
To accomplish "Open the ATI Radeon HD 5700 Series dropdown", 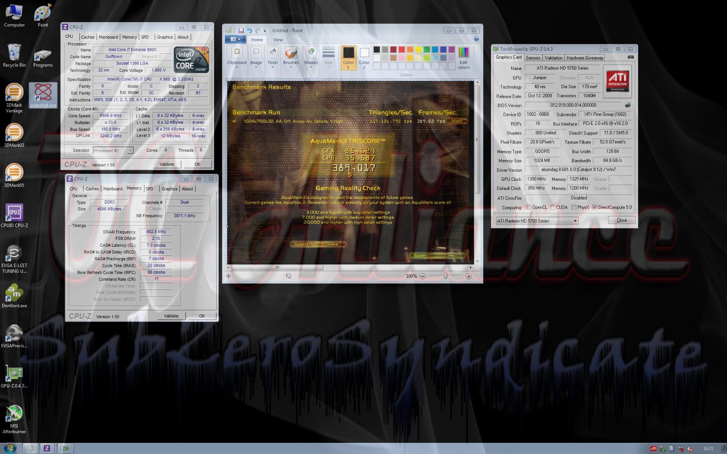I will click(x=537, y=221).
